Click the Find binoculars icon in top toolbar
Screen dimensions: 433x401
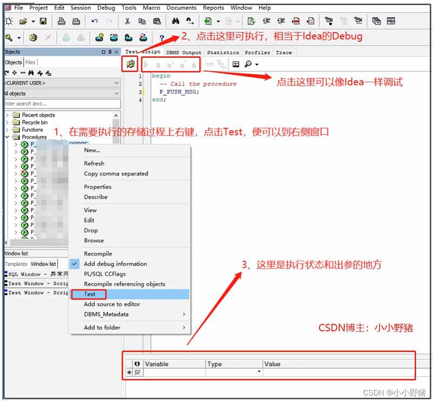pos(175,22)
